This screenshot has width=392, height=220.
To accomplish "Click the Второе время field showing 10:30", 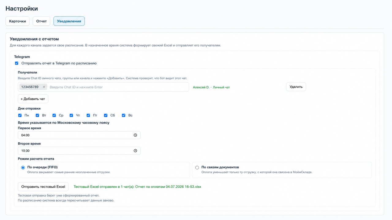I will 79,151.
